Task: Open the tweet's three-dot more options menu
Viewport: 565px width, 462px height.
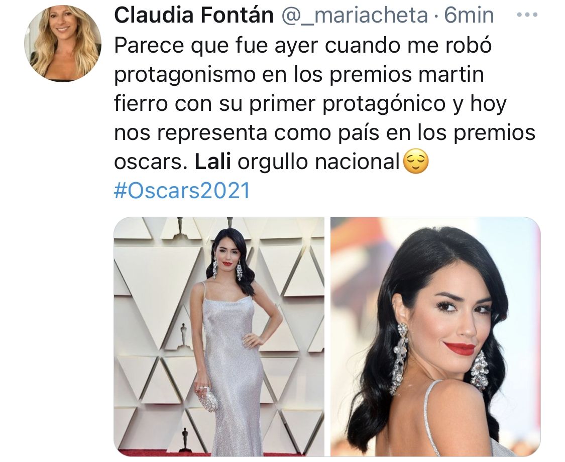Action: point(527,15)
